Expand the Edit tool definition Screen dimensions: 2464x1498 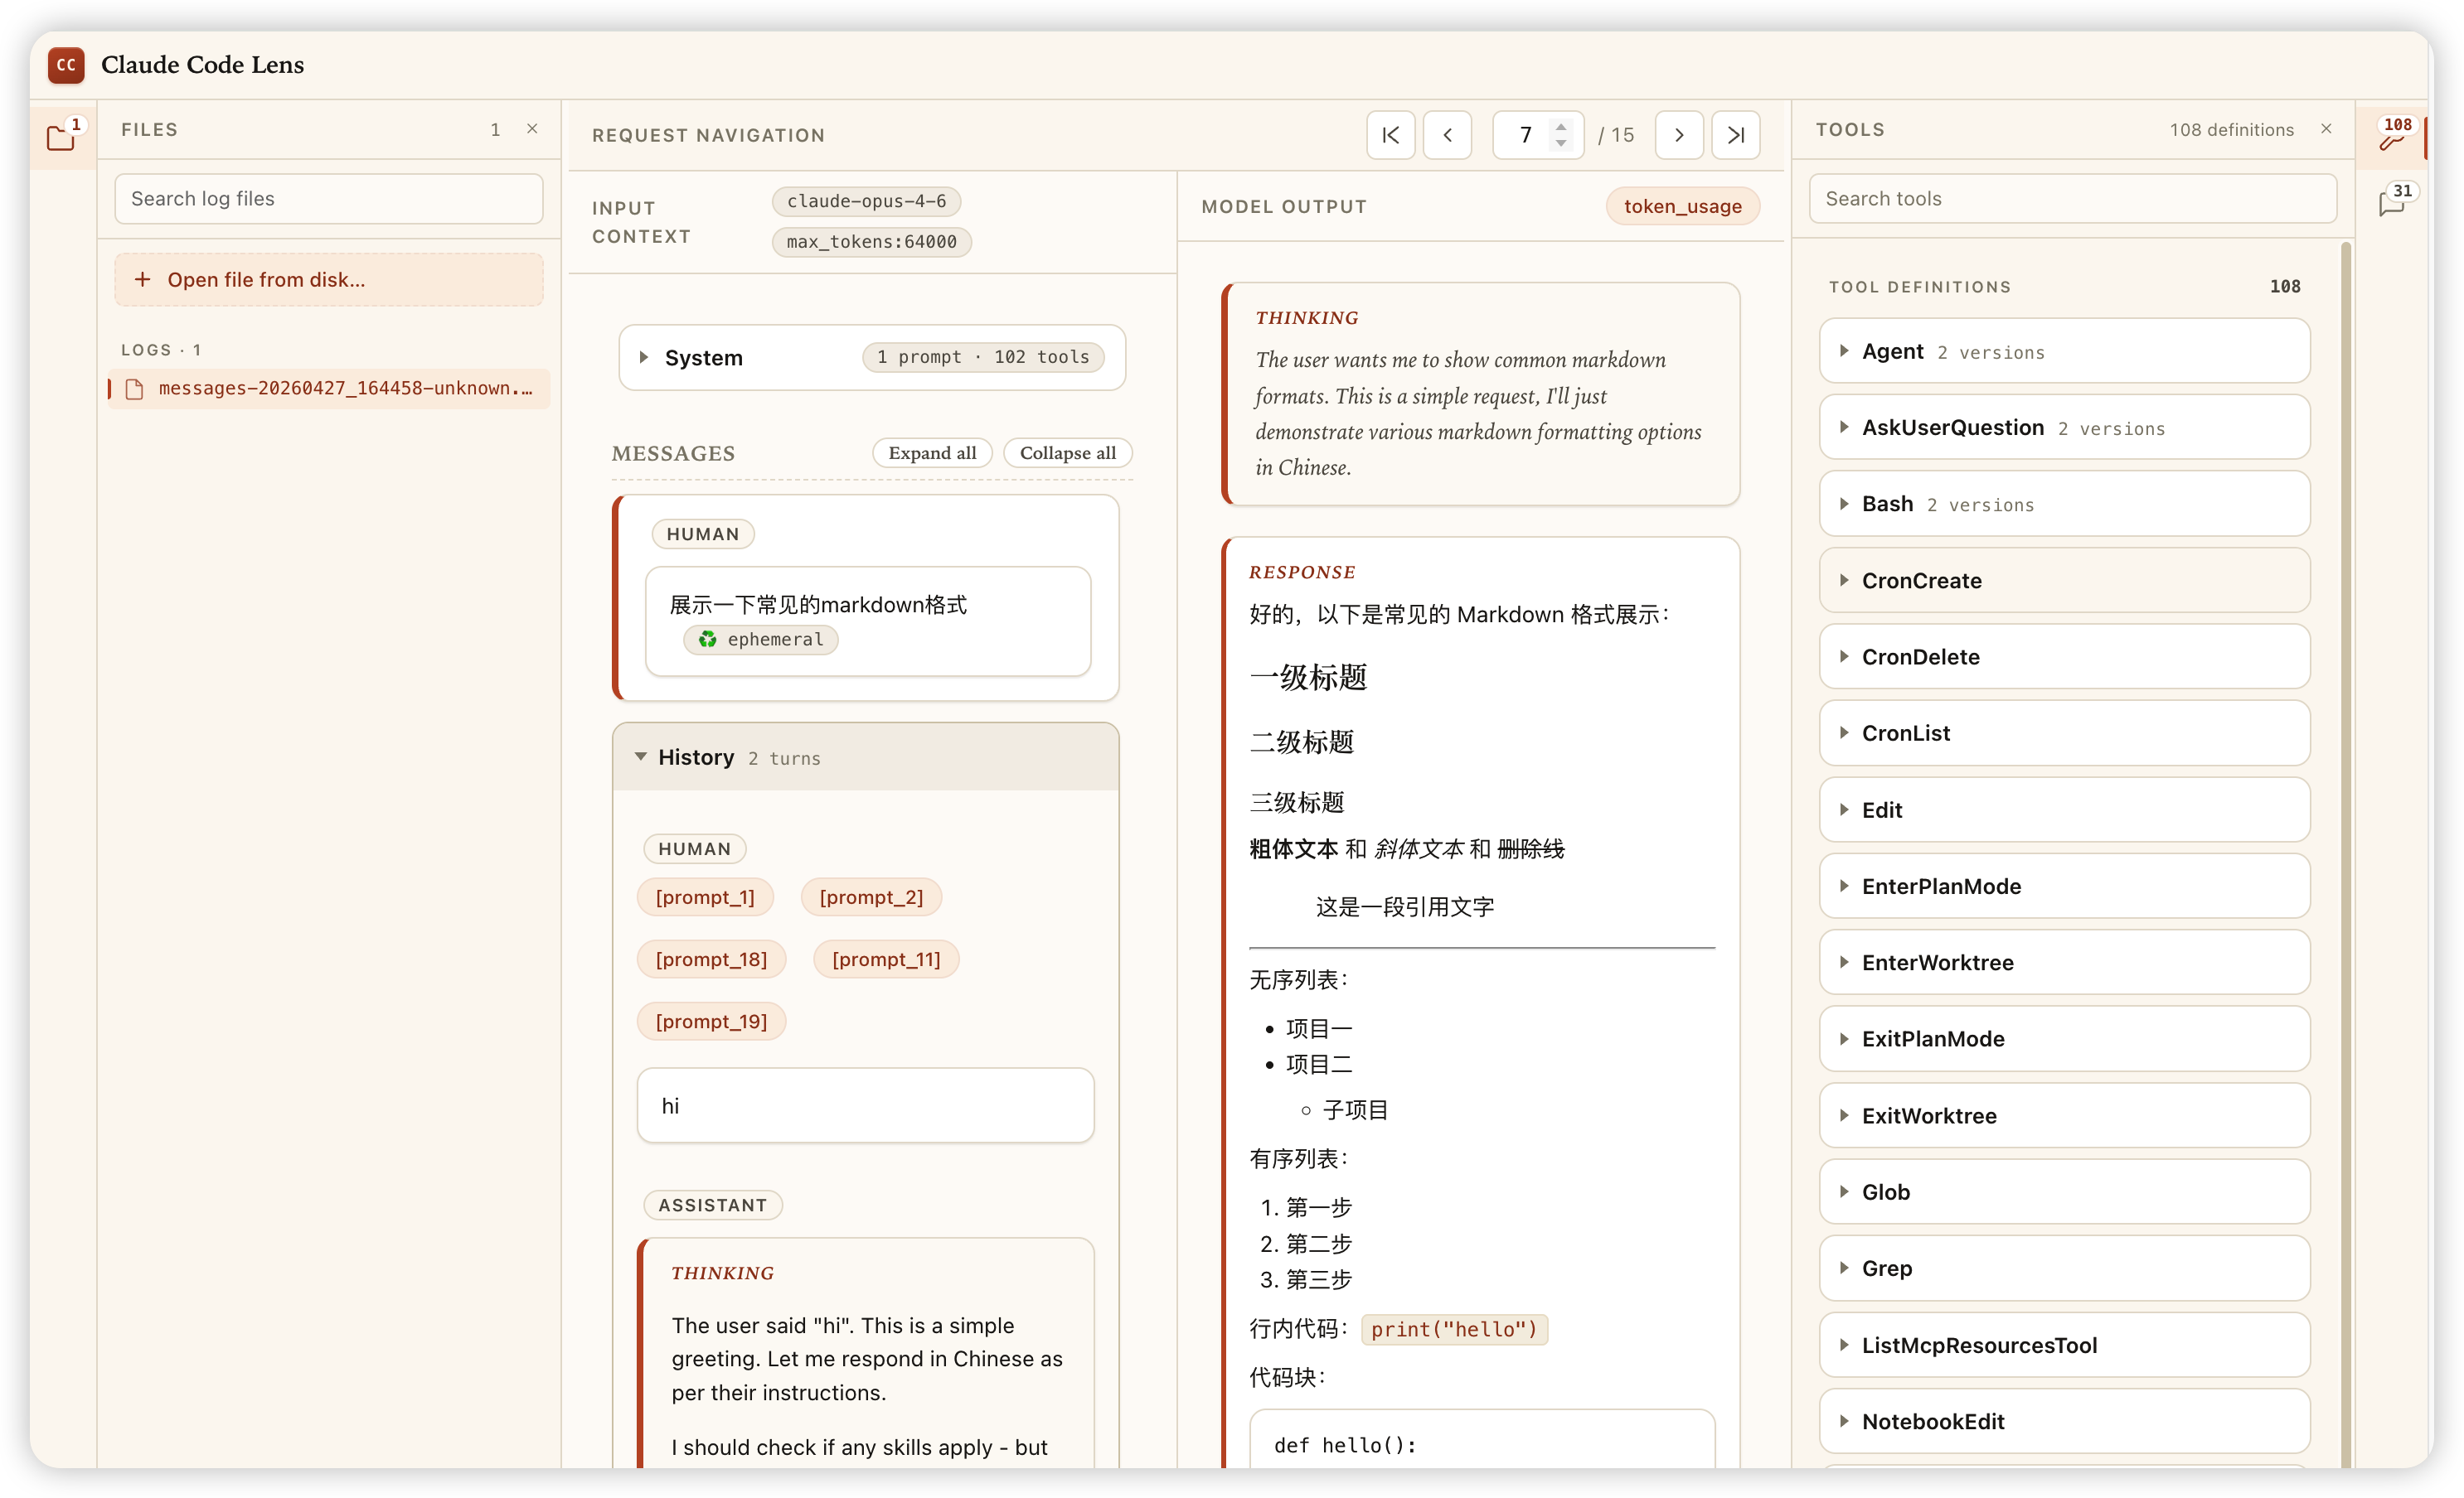coord(2065,810)
